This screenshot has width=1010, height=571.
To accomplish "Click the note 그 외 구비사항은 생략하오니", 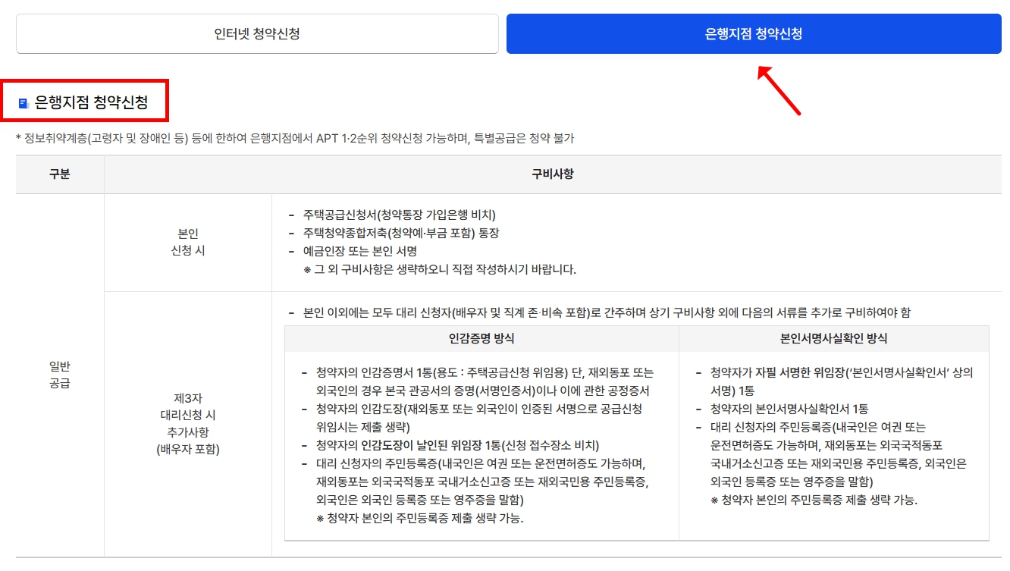I will click(x=440, y=269).
